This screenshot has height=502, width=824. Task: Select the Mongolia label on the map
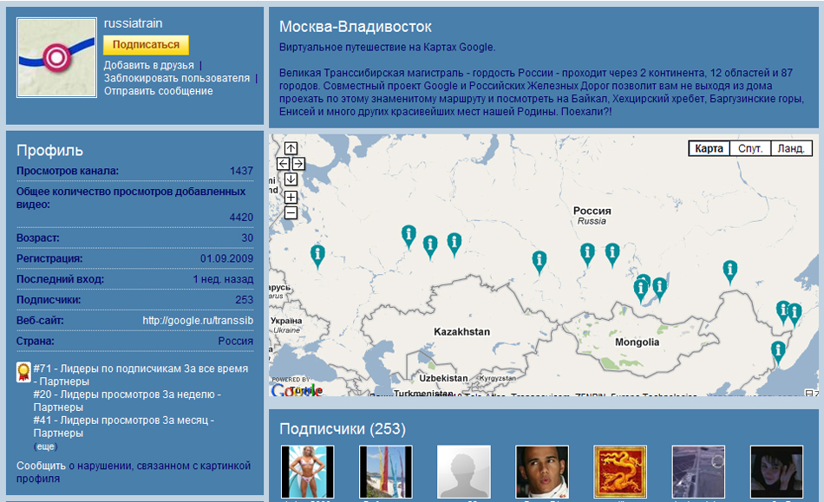(637, 342)
